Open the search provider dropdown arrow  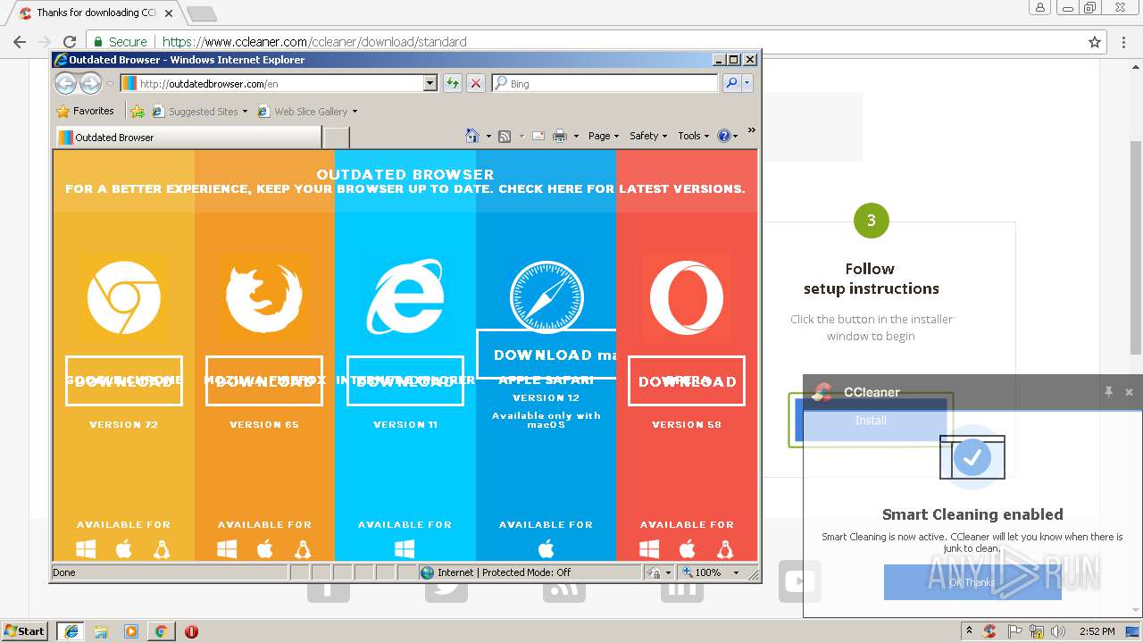click(x=747, y=83)
